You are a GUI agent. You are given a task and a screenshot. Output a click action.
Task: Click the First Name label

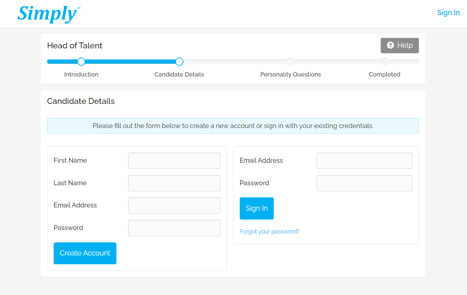click(x=70, y=160)
